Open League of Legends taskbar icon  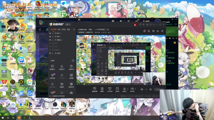30,118
